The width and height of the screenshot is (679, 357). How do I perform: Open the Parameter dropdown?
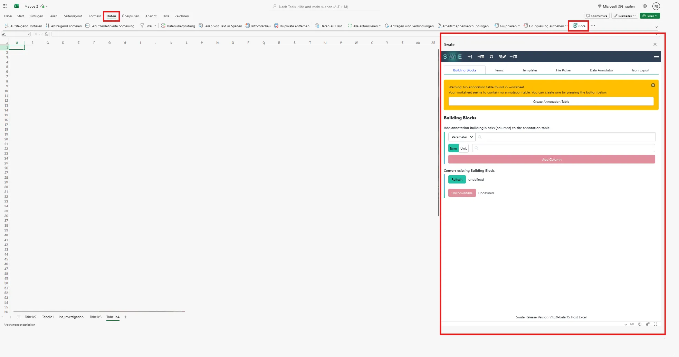(461, 137)
